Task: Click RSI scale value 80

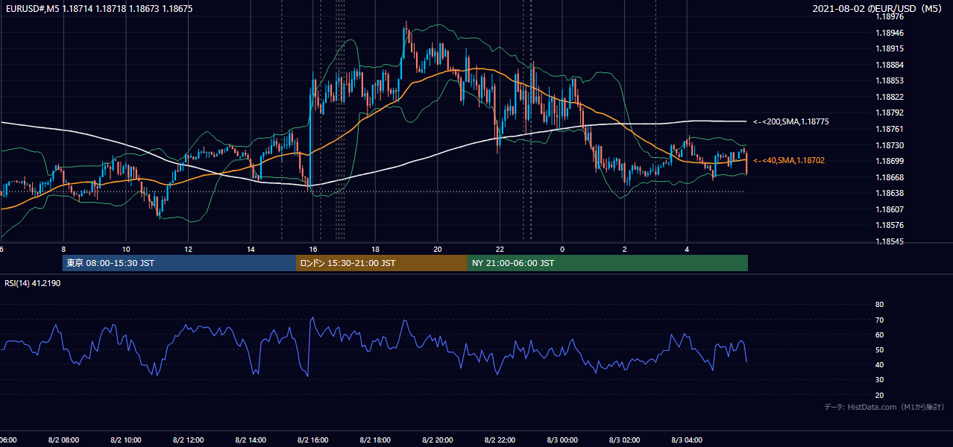Action: [879, 305]
